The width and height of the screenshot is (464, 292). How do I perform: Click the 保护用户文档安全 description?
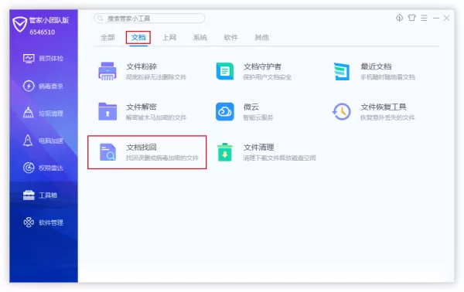click(x=268, y=77)
